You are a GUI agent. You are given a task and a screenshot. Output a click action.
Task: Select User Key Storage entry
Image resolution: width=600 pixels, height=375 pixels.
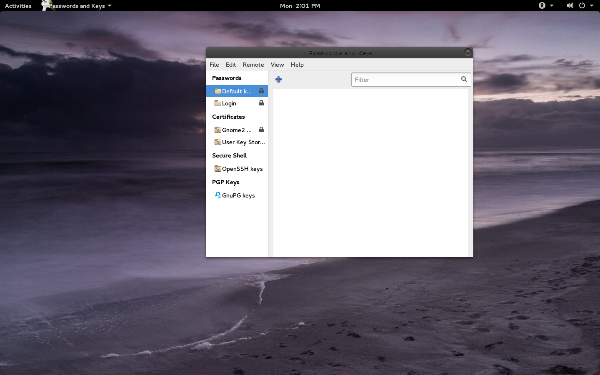click(x=237, y=142)
